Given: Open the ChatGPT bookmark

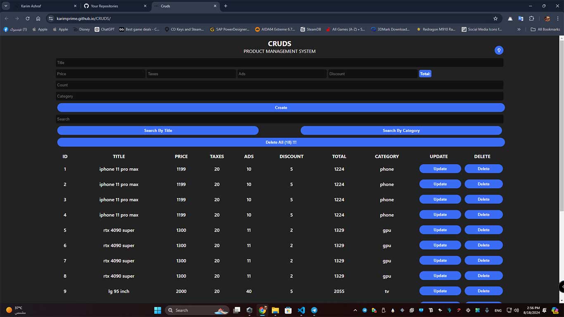Looking at the screenshot, I should point(104,29).
